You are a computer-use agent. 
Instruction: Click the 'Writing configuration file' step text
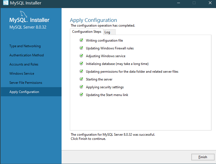point(105,41)
